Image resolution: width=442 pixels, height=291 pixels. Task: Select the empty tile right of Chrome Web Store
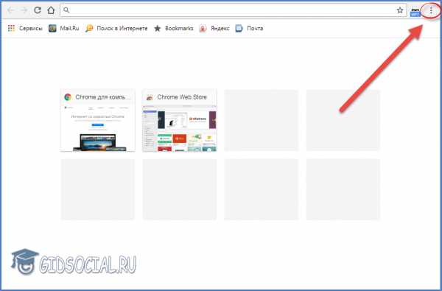(262, 120)
